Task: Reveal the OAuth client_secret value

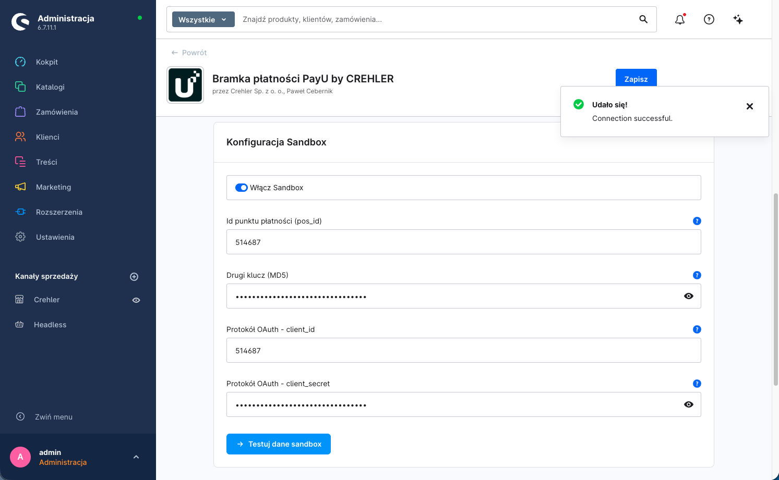Action: click(x=689, y=404)
